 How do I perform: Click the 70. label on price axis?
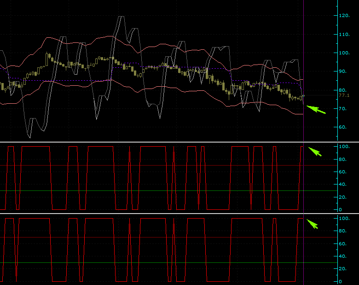coord(343,108)
